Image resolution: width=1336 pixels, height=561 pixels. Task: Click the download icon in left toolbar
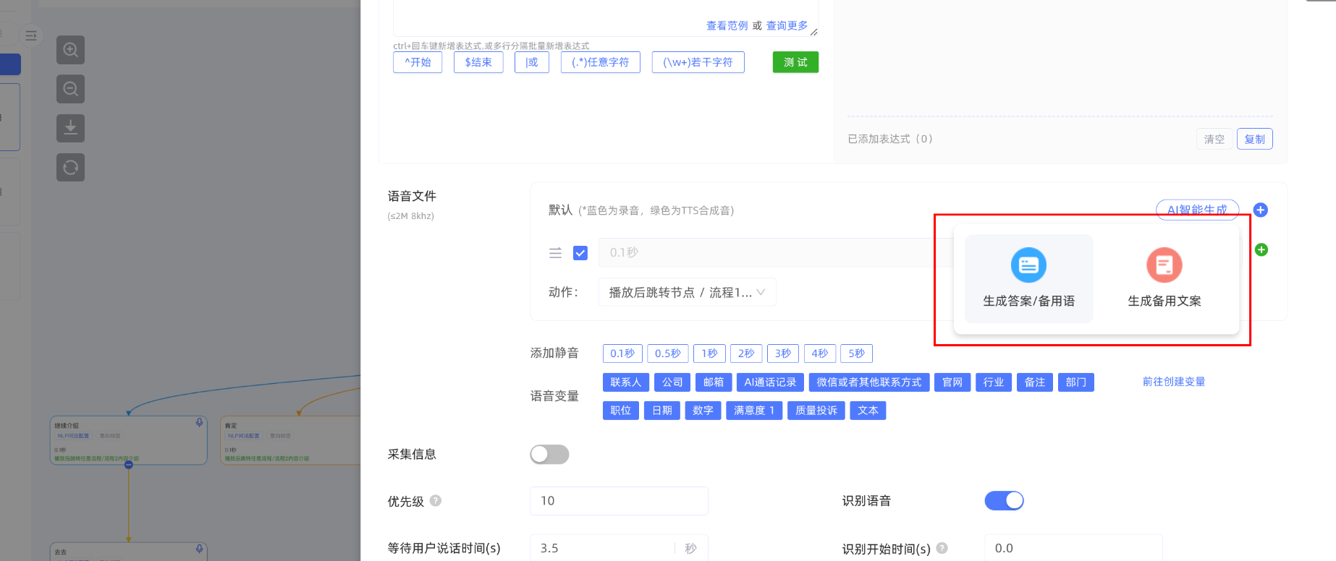coord(70,128)
